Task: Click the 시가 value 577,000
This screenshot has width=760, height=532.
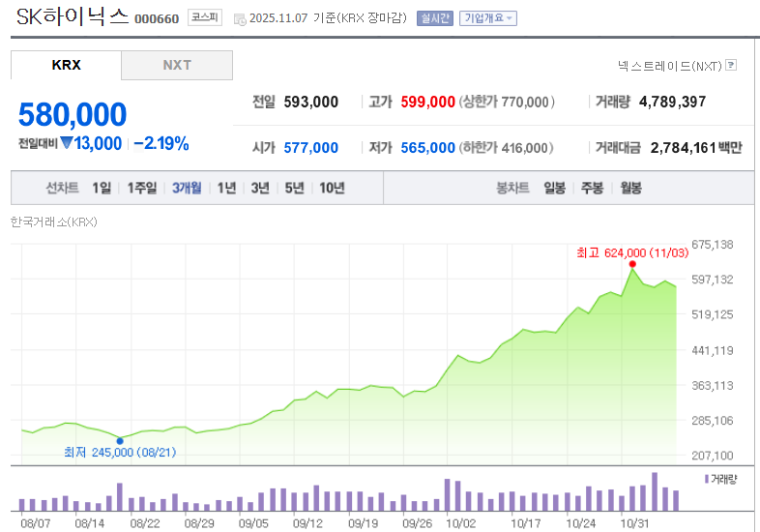Action: [310, 147]
